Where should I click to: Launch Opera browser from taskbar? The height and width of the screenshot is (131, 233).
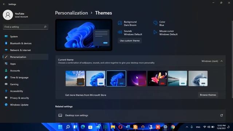tap(121, 127)
